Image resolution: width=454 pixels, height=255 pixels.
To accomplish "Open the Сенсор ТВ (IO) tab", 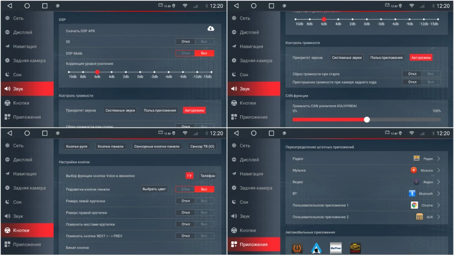I will tap(202, 147).
